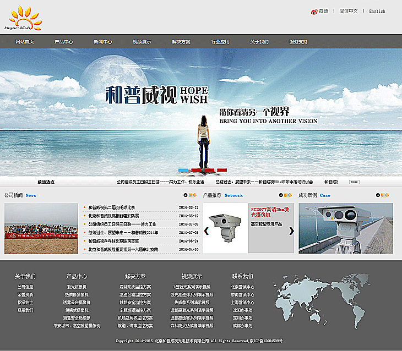Viewport: 402px width, 351px height.
Task: Open footer link 成都办事处
Action: click(x=242, y=326)
